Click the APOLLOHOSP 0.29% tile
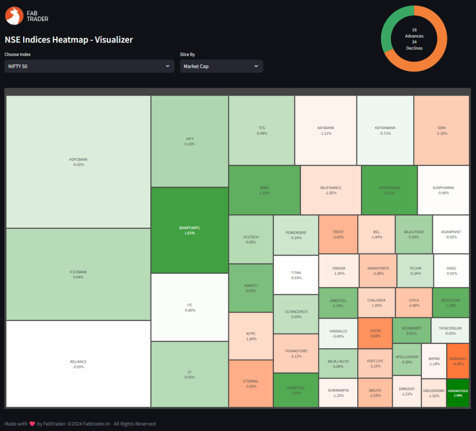 [407, 359]
